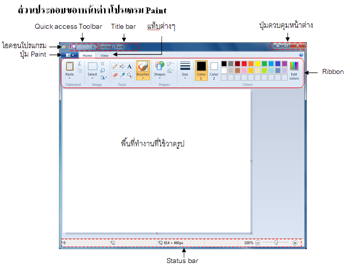Image resolution: width=350 pixels, height=265 pixels.
Task: Pick the purple color swatch
Action: pyautogui.click(x=285, y=64)
